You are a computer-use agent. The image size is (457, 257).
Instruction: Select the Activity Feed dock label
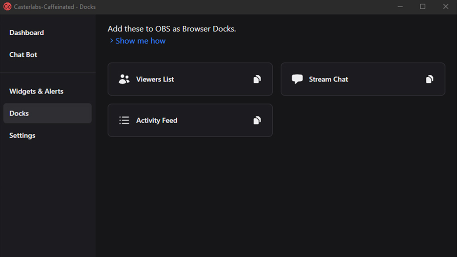157,120
